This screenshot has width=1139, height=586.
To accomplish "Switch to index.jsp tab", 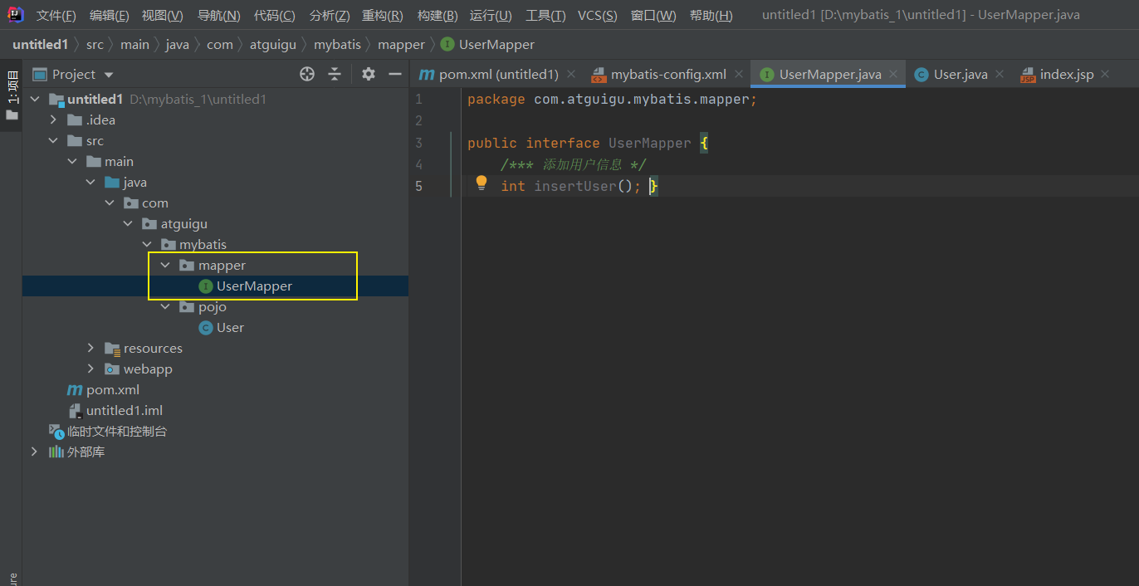I will pos(1067,74).
